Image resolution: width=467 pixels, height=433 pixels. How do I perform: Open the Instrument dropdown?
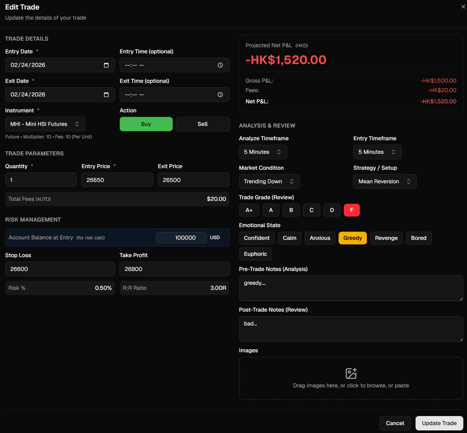click(45, 124)
